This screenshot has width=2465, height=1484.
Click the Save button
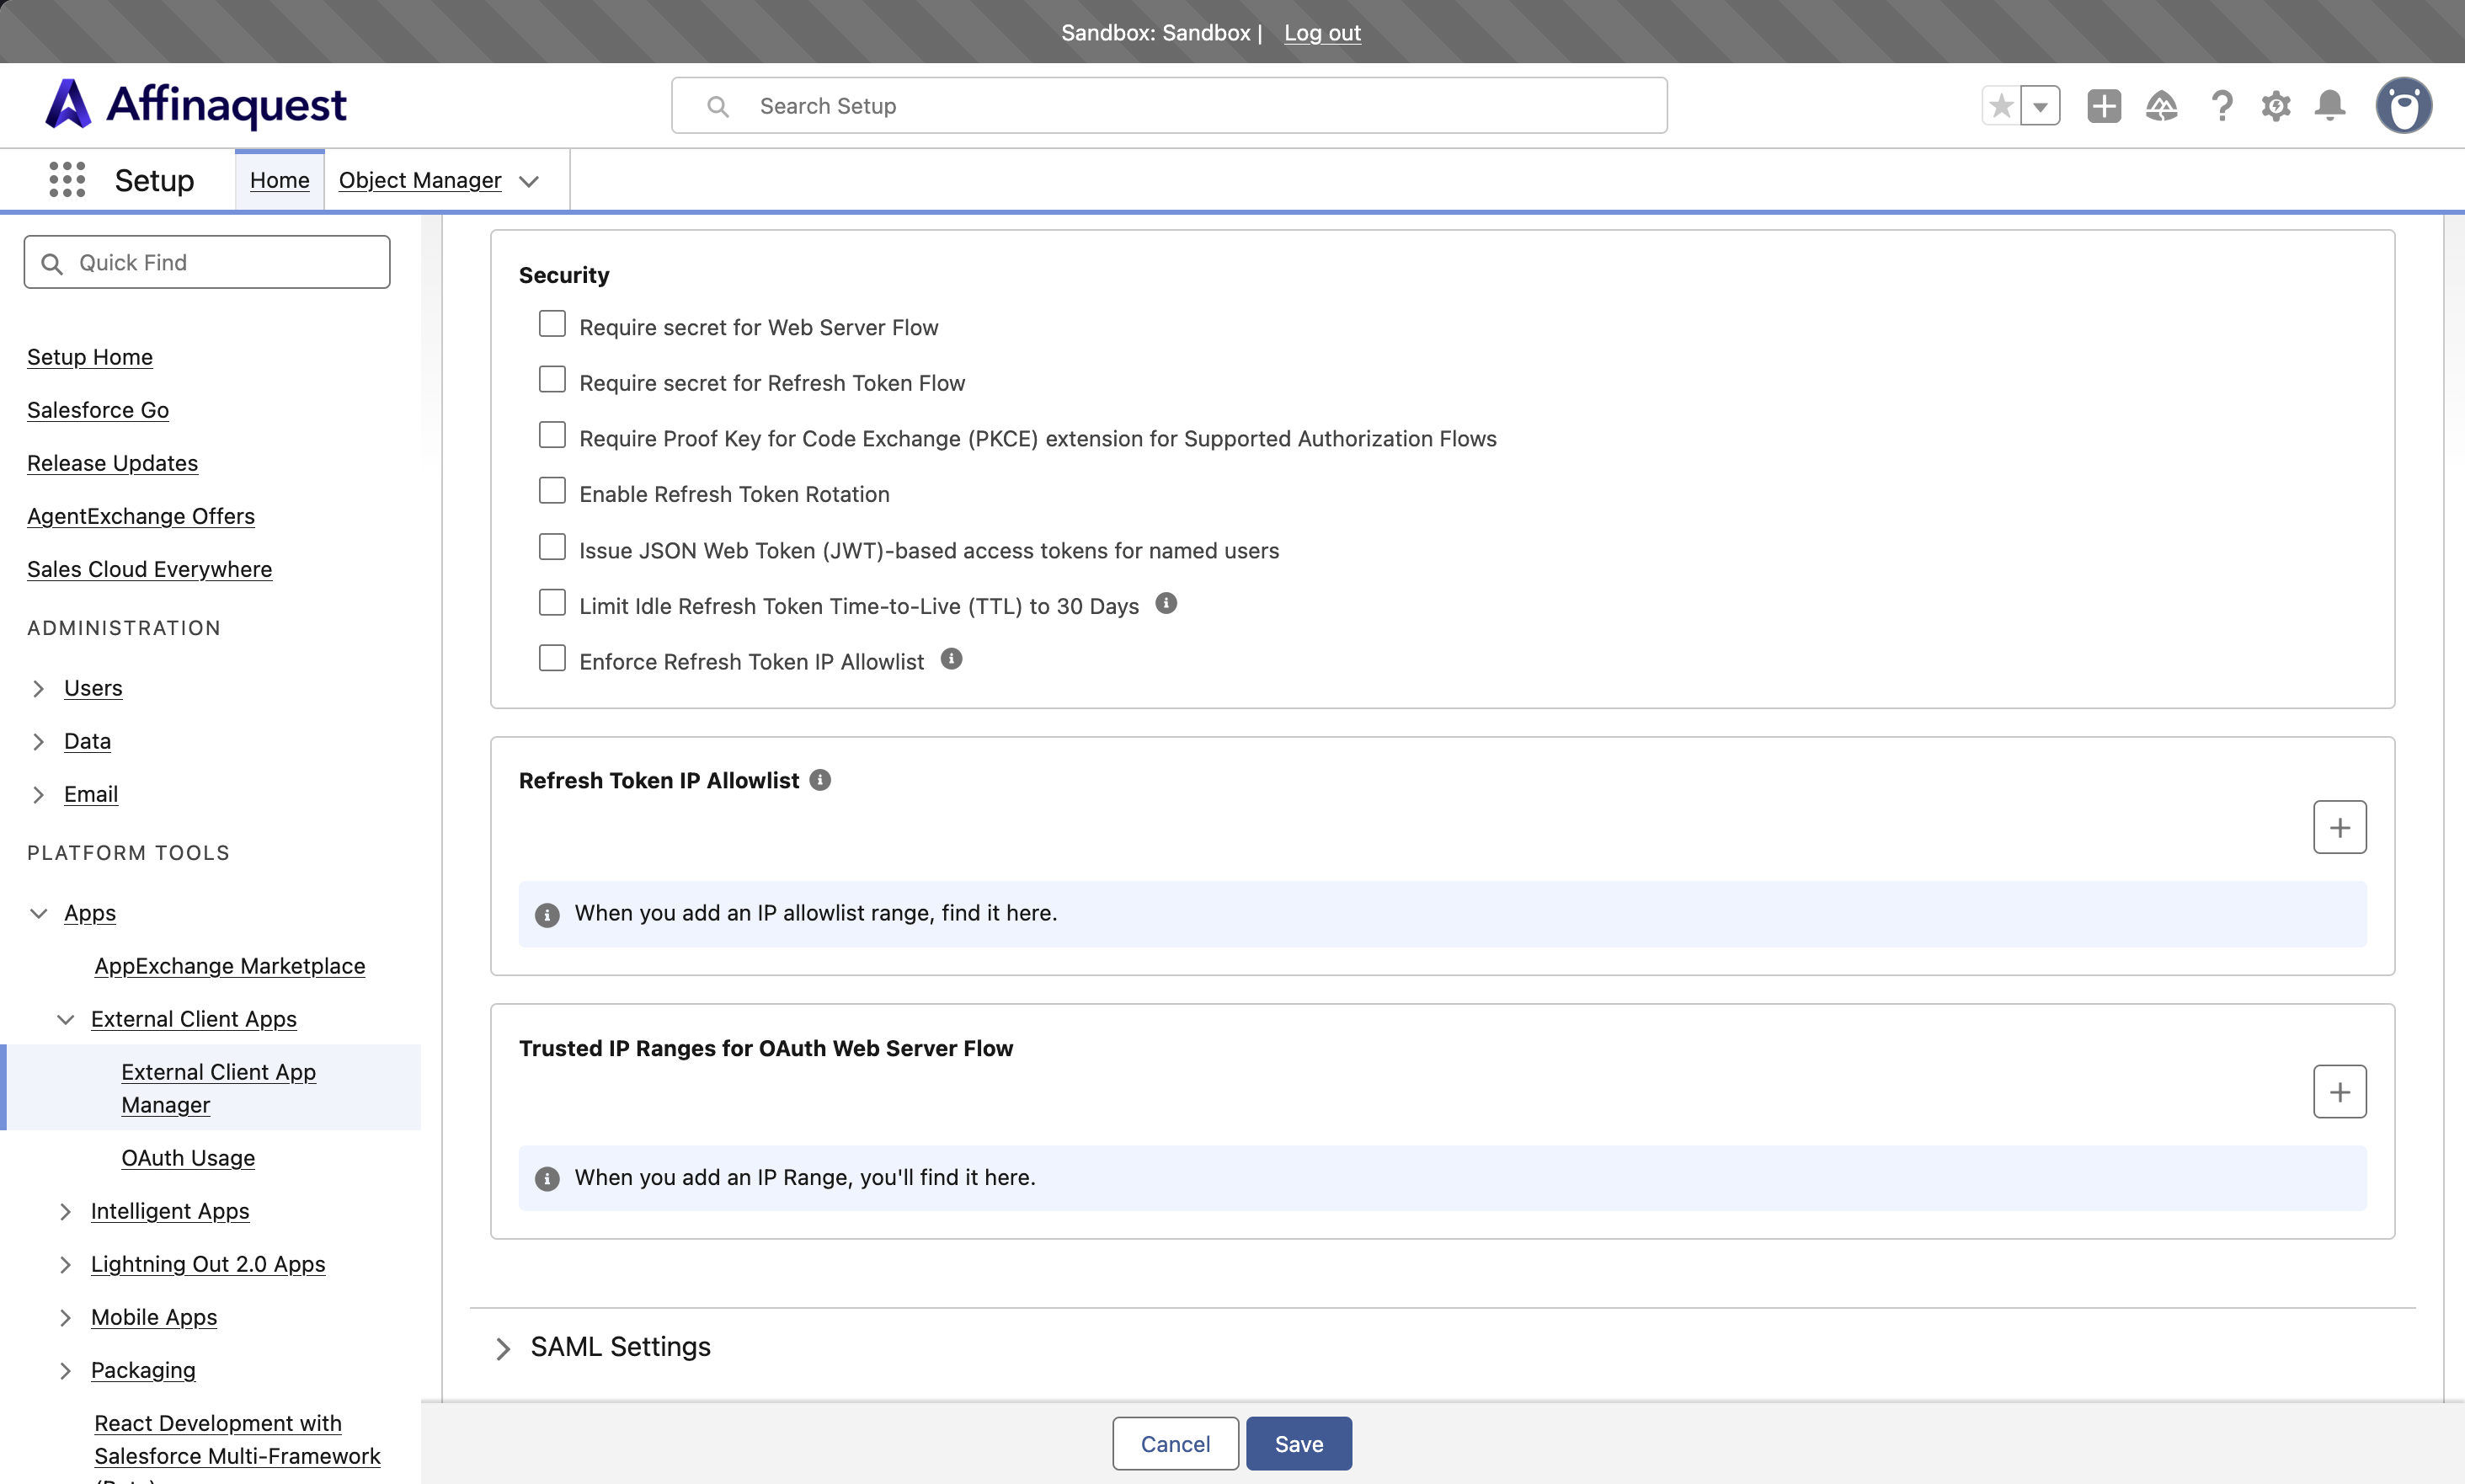tap(1299, 1443)
